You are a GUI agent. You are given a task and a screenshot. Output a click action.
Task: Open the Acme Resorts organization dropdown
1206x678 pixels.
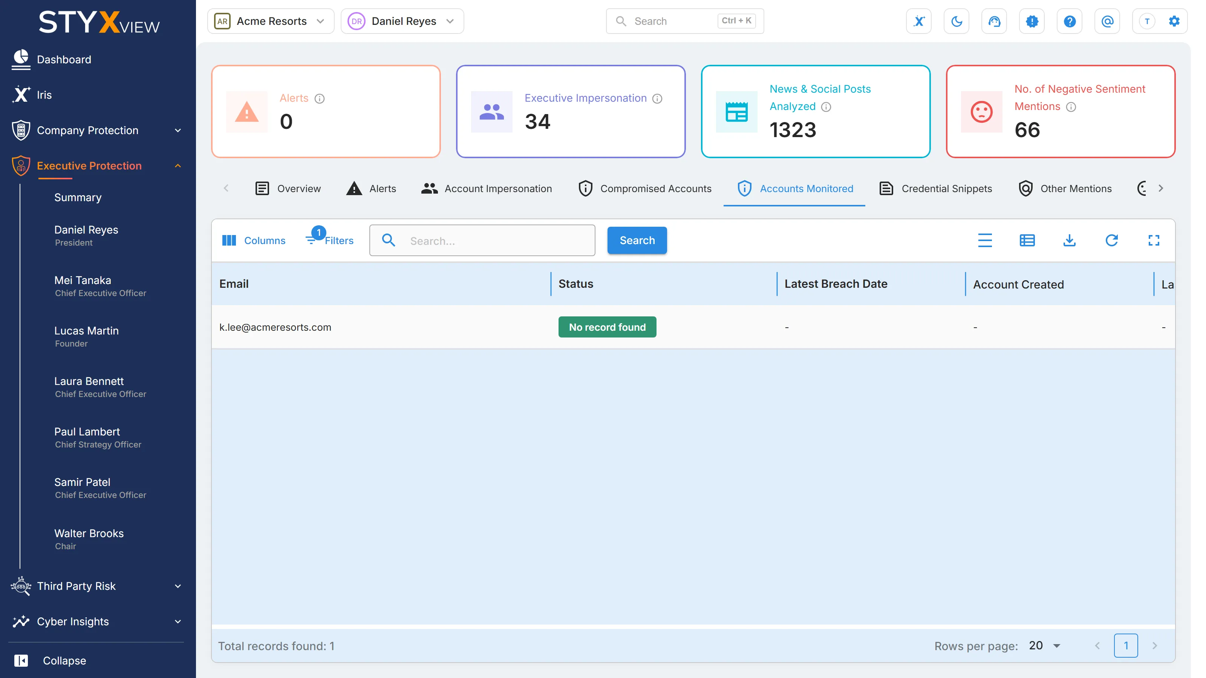pyautogui.click(x=271, y=21)
